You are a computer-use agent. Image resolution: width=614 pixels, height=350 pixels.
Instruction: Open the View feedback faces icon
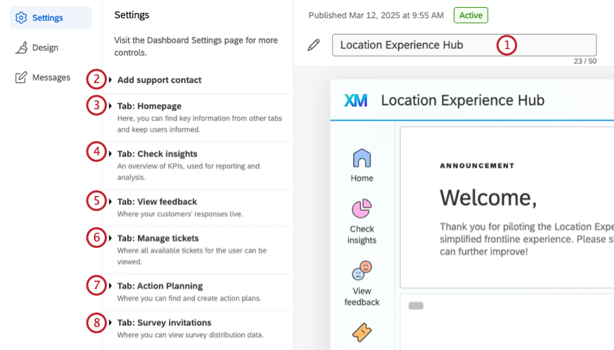362,270
